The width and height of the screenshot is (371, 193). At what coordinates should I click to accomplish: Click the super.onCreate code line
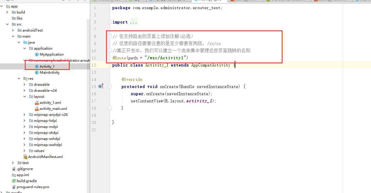(171, 94)
